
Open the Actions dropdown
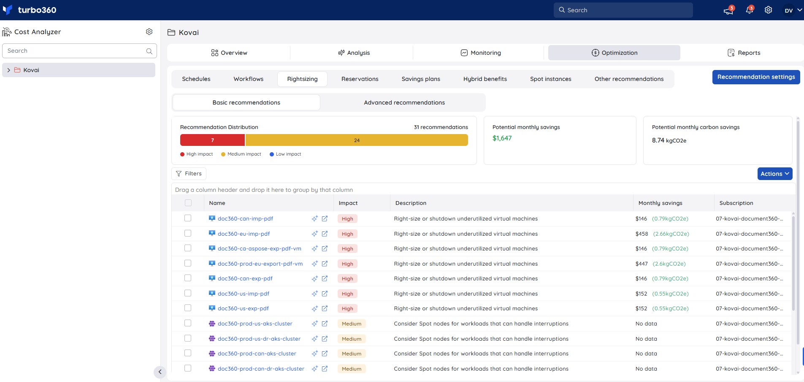coord(775,174)
